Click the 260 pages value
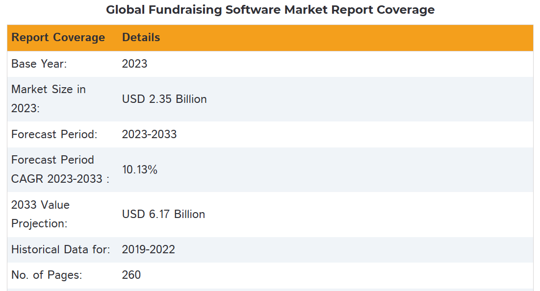This screenshot has width=540, height=291. (x=131, y=275)
